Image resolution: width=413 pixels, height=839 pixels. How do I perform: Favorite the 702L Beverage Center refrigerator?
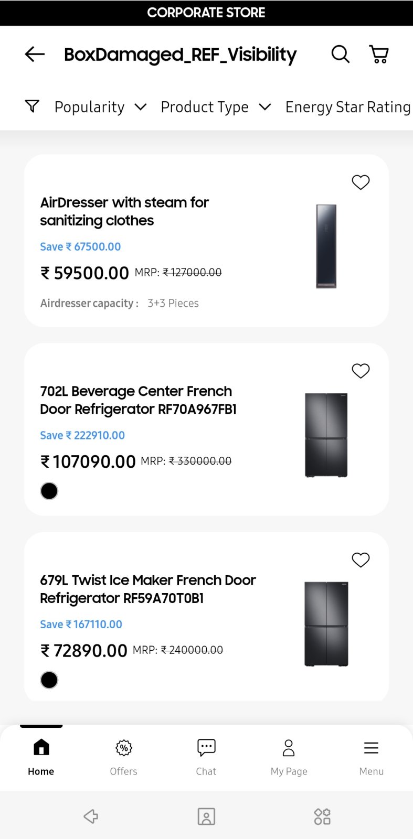pyautogui.click(x=361, y=371)
